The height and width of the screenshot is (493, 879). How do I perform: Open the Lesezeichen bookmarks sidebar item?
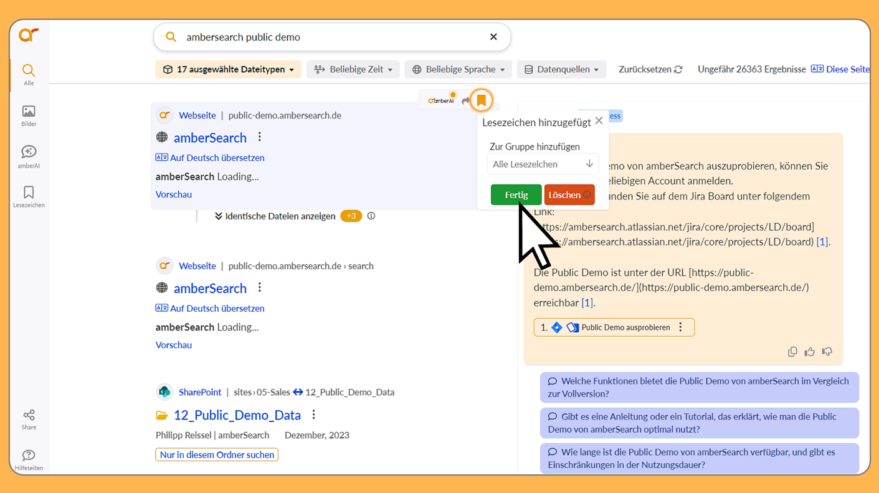tap(29, 197)
